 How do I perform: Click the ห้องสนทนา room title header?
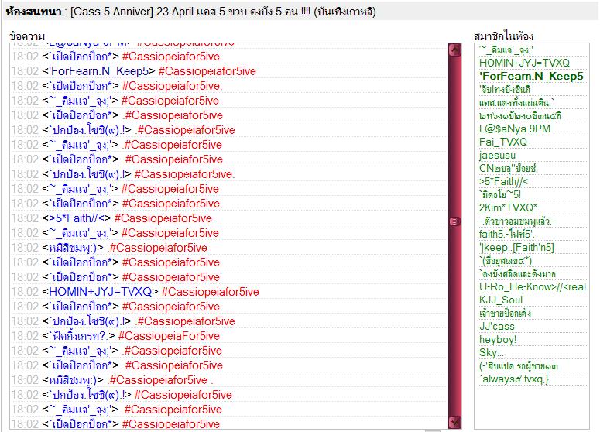(x=190, y=12)
